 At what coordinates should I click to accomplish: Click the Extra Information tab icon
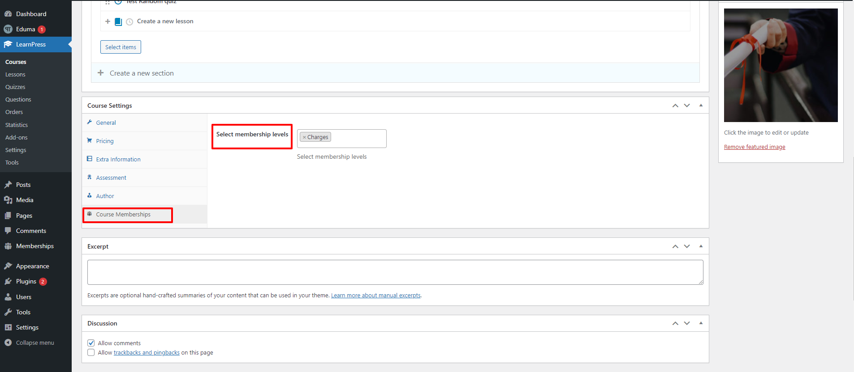(x=90, y=159)
